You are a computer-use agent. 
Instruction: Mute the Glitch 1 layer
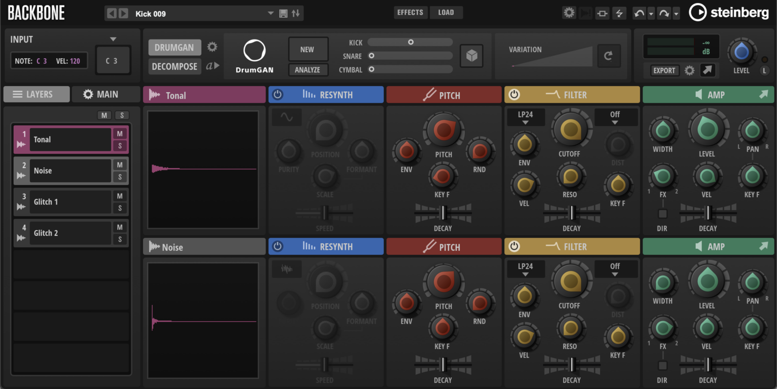click(119, 197)
